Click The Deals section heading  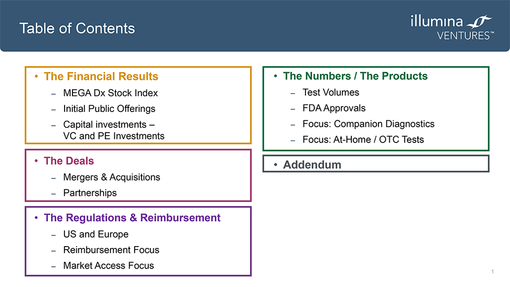(x=68, y=161)
